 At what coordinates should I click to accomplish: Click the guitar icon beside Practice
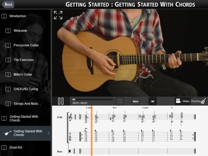click(203, 101)
